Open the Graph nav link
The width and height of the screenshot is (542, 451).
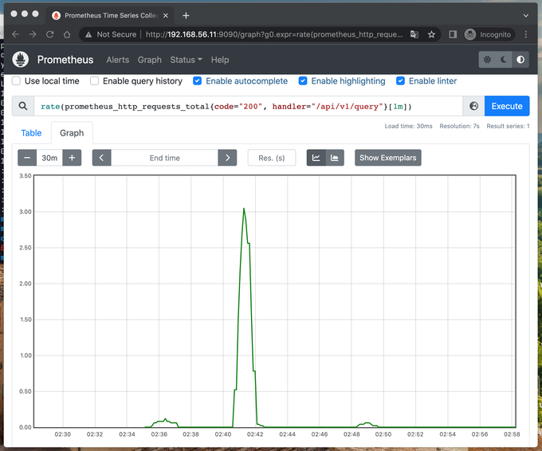pyautogui.click(x=149, y=60)
